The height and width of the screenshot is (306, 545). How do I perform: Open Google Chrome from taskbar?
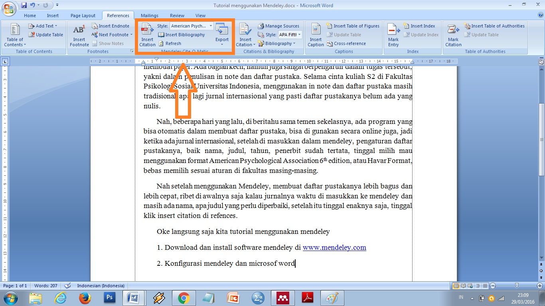(x=184, y=298)
